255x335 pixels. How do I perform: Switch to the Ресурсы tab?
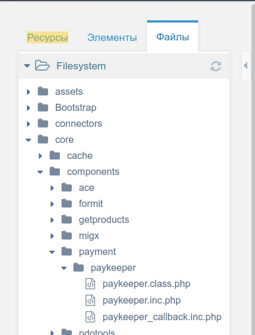click(x=47, y=37)
